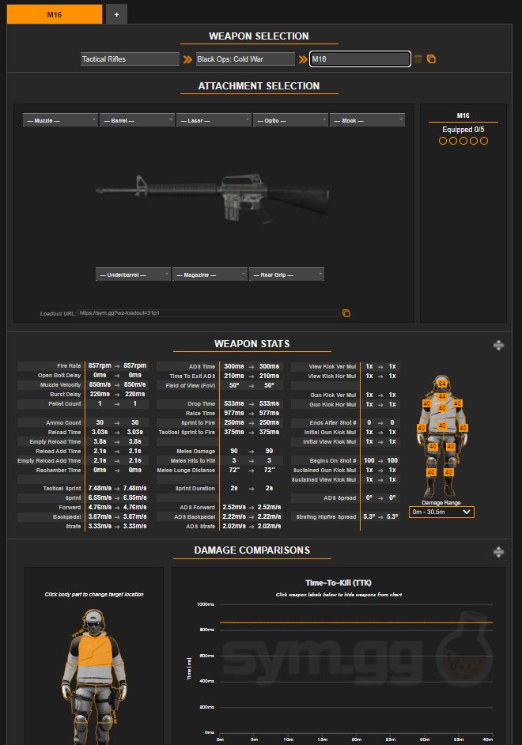Open the Damage Range 0m - 30.5m dropdown

coord(441,512)
